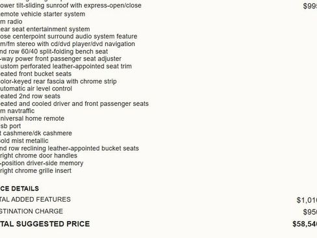The image size is (317, 238).
Task: Select the gold mist metallic color entry
Action: (x=24, y=141)
